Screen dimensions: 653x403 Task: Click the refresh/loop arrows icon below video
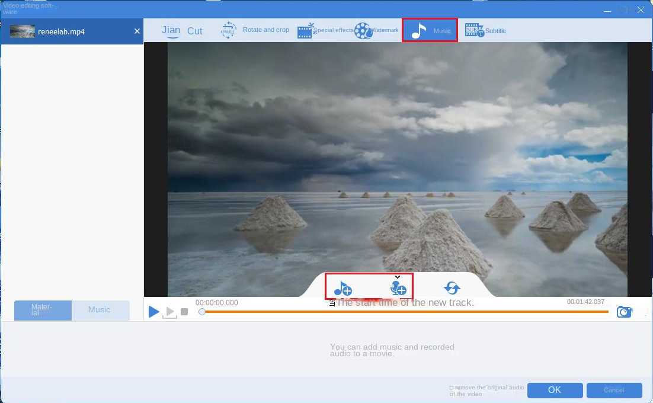coord(452,288)
